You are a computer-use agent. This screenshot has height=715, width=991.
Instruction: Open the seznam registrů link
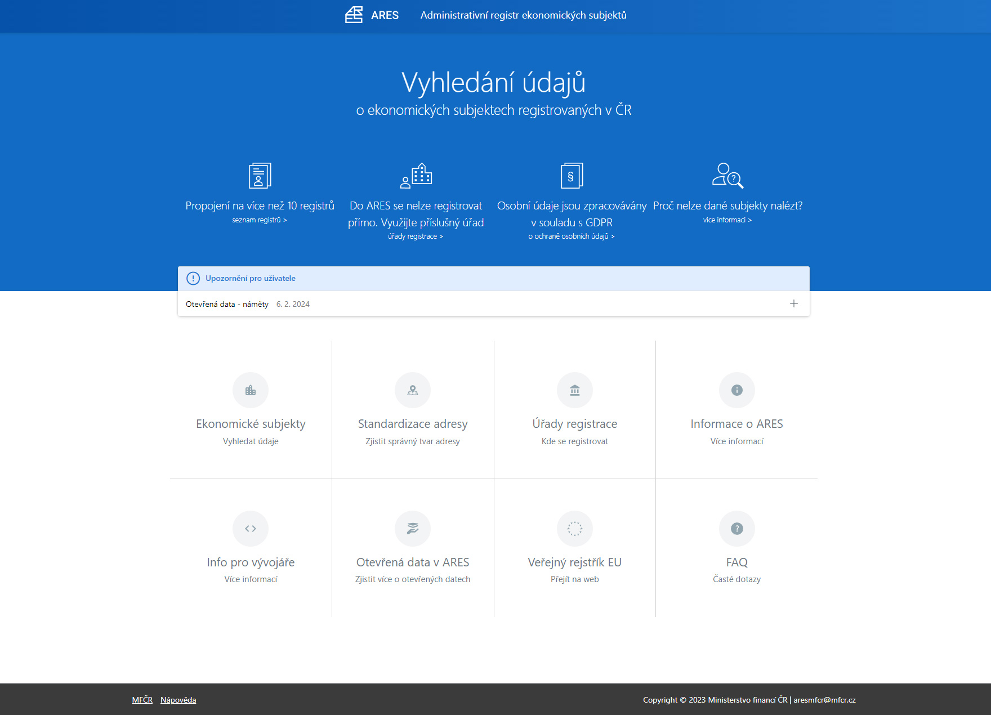pos(259,220)
